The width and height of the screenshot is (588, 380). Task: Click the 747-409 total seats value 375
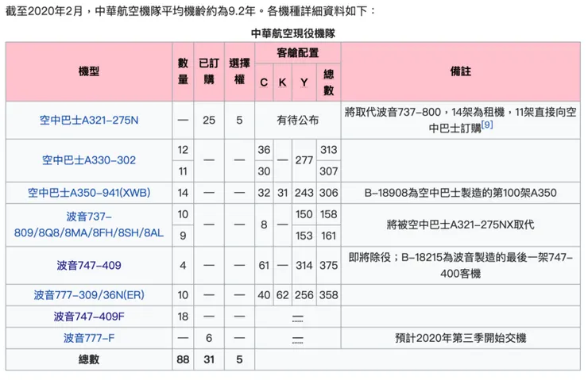(x=328, y=266)
